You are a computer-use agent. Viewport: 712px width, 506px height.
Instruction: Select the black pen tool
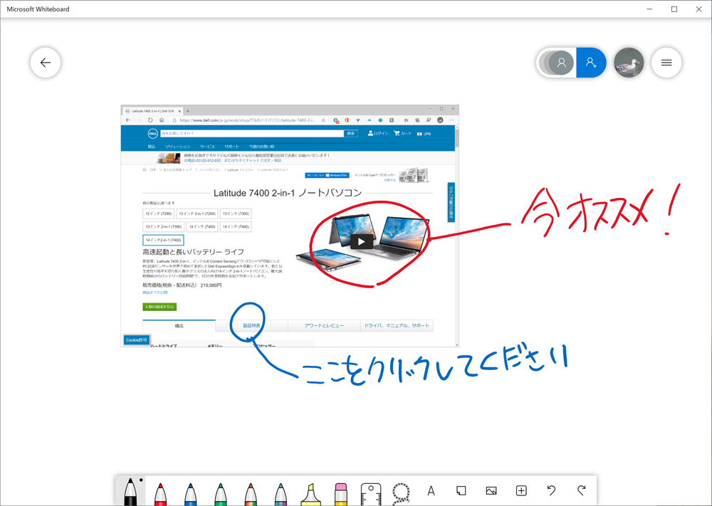click(x=130, y=492)
